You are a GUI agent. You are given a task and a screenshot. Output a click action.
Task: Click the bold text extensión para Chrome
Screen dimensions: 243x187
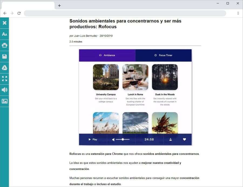(107, 154)
